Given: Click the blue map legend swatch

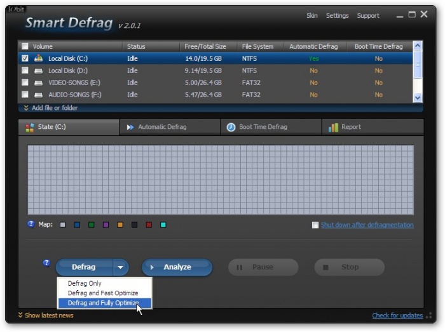Looking at the screenshot, I should [77, 225].
